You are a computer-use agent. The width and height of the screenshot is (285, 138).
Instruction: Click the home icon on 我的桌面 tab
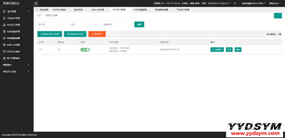37,10
